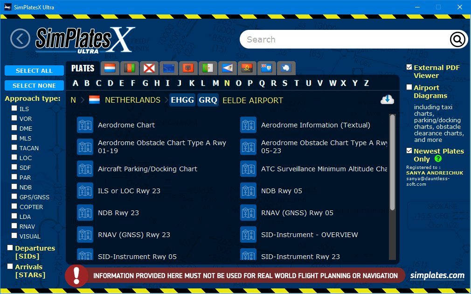Select the American Samoa flag tab

coord(228,68)
